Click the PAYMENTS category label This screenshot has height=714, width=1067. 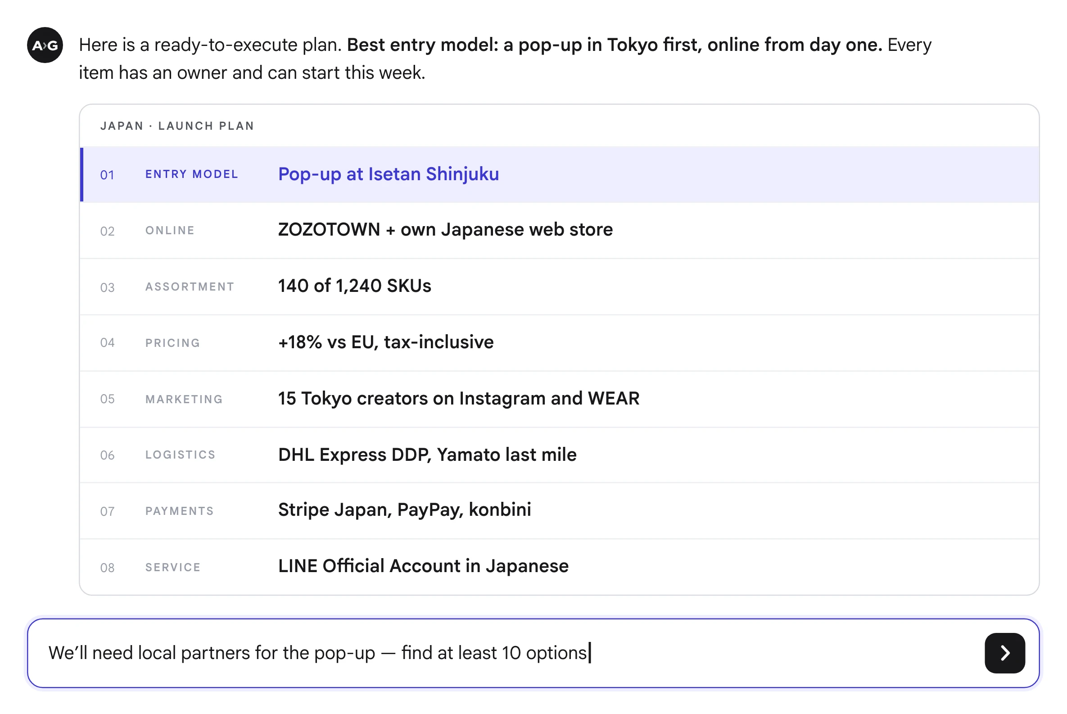point(179,511)
